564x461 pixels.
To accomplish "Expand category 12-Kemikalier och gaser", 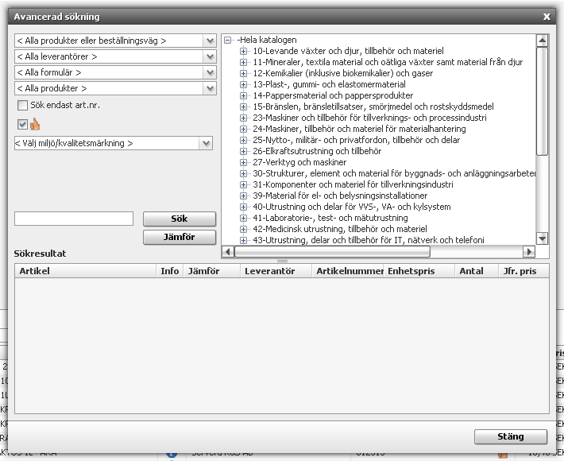I will (244, 73).
